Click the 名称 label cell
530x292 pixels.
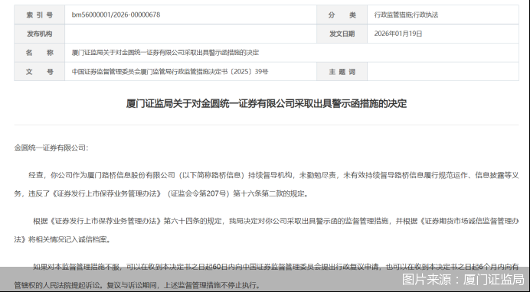(40, 52)
